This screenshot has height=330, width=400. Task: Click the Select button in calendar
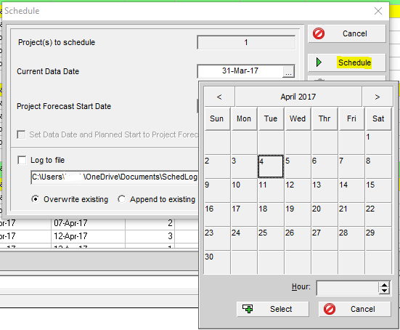coord(273,309)
